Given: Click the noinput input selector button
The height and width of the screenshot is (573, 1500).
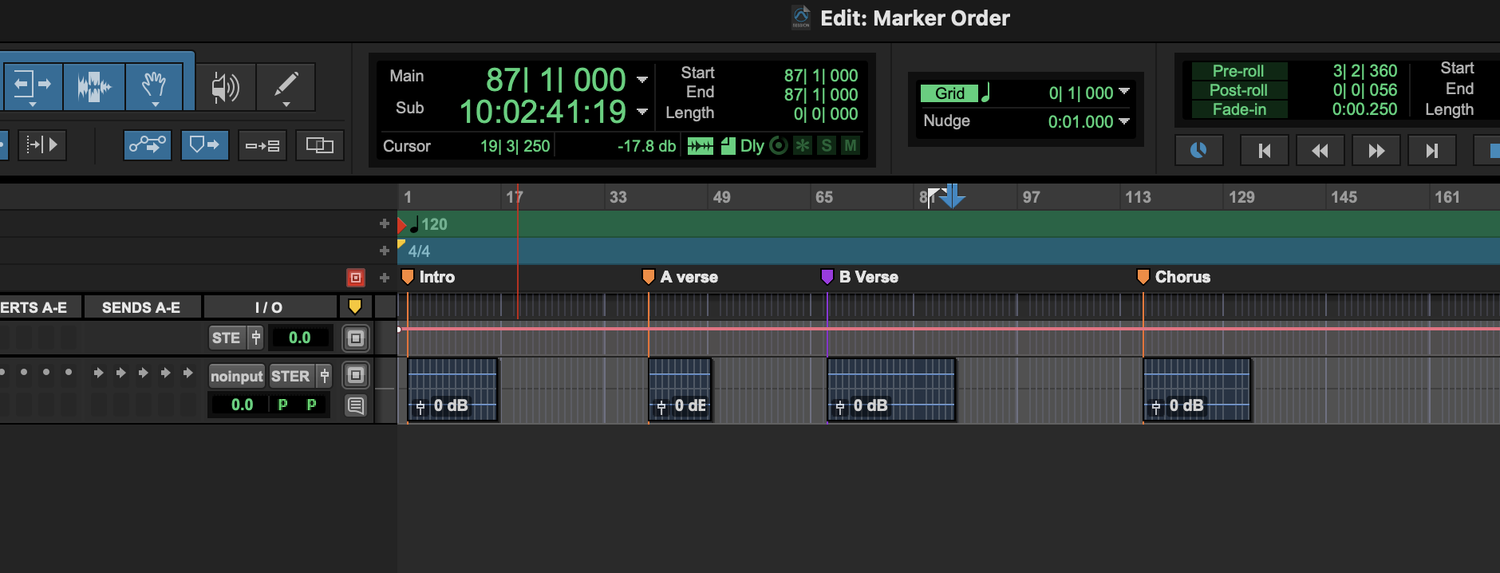Looking at the screenshot, I should pos(236,376).
